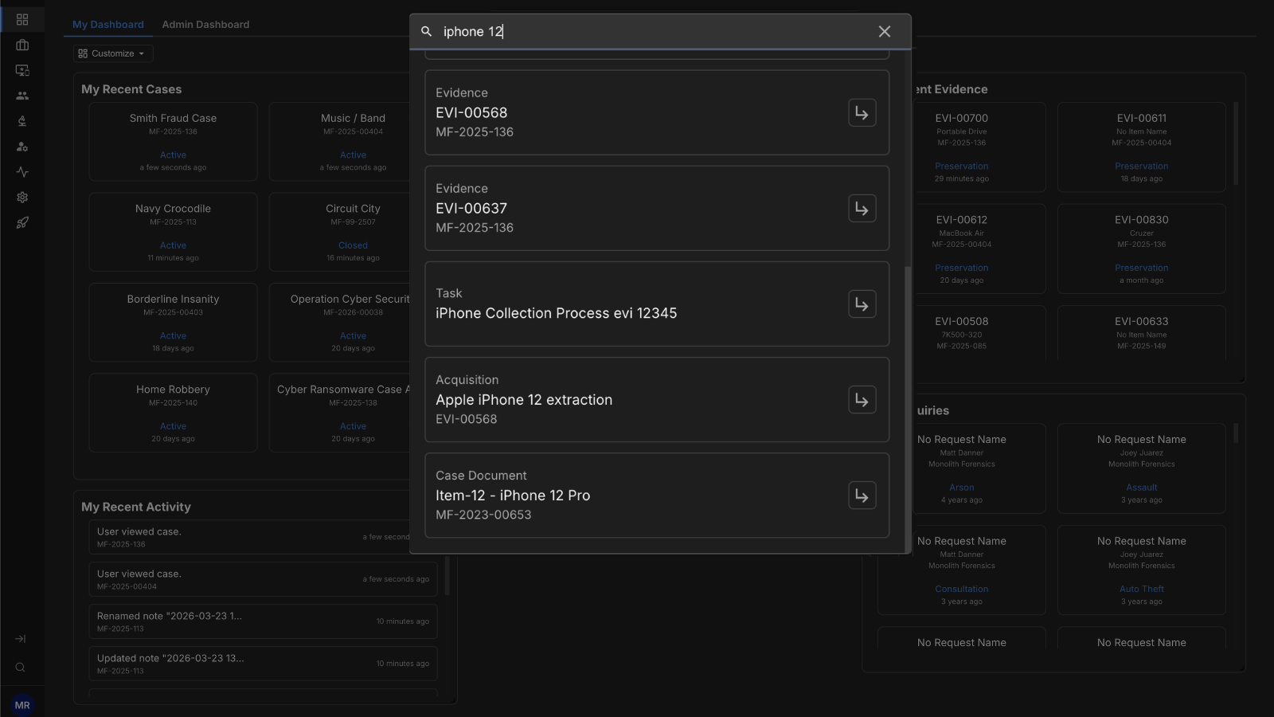Click the My Recent Cases heading
1274x717 pixels.
[x=131, y=89]
